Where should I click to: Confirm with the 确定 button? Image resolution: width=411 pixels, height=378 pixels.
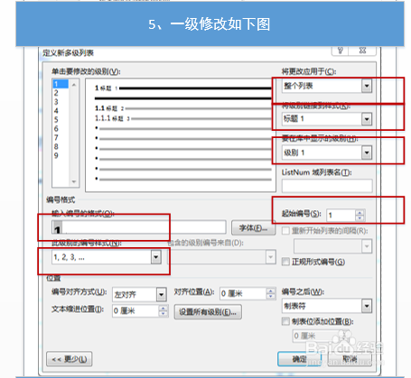(299, 359)
